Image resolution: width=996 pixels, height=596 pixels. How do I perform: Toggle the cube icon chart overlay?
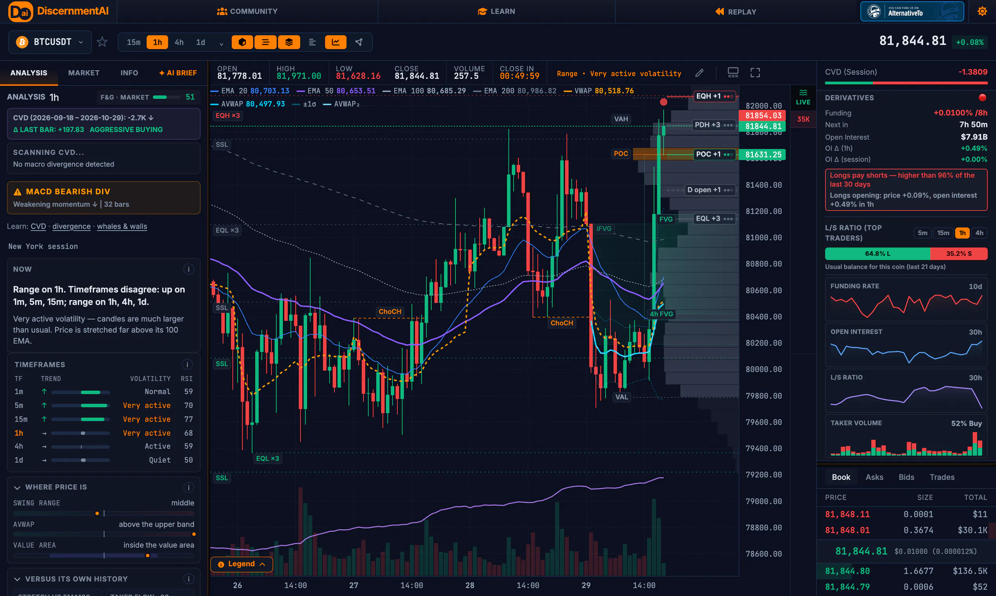242,42
